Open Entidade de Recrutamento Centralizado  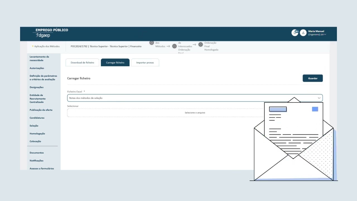pos(38,99)
